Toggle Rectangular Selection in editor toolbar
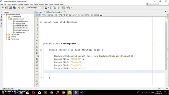The width and height of the screenshot is (169, 95). [73, 15]
